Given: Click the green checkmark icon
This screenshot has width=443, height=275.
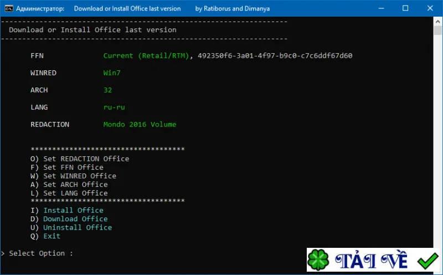Looking at the screenshot, I should (x=427, y=261).
